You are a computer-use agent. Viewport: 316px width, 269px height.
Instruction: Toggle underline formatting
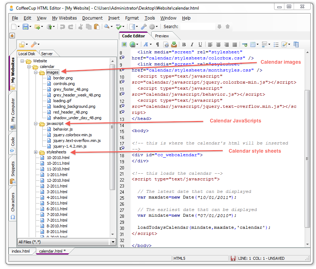pyautogui.click(x=200, y=44)
